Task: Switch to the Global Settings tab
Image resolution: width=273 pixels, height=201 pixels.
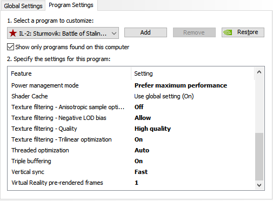Action: tap(23, 6)
